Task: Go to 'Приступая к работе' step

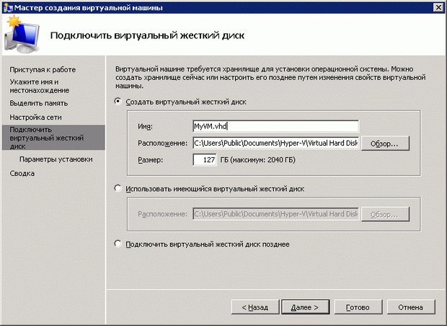Action: 43,69
